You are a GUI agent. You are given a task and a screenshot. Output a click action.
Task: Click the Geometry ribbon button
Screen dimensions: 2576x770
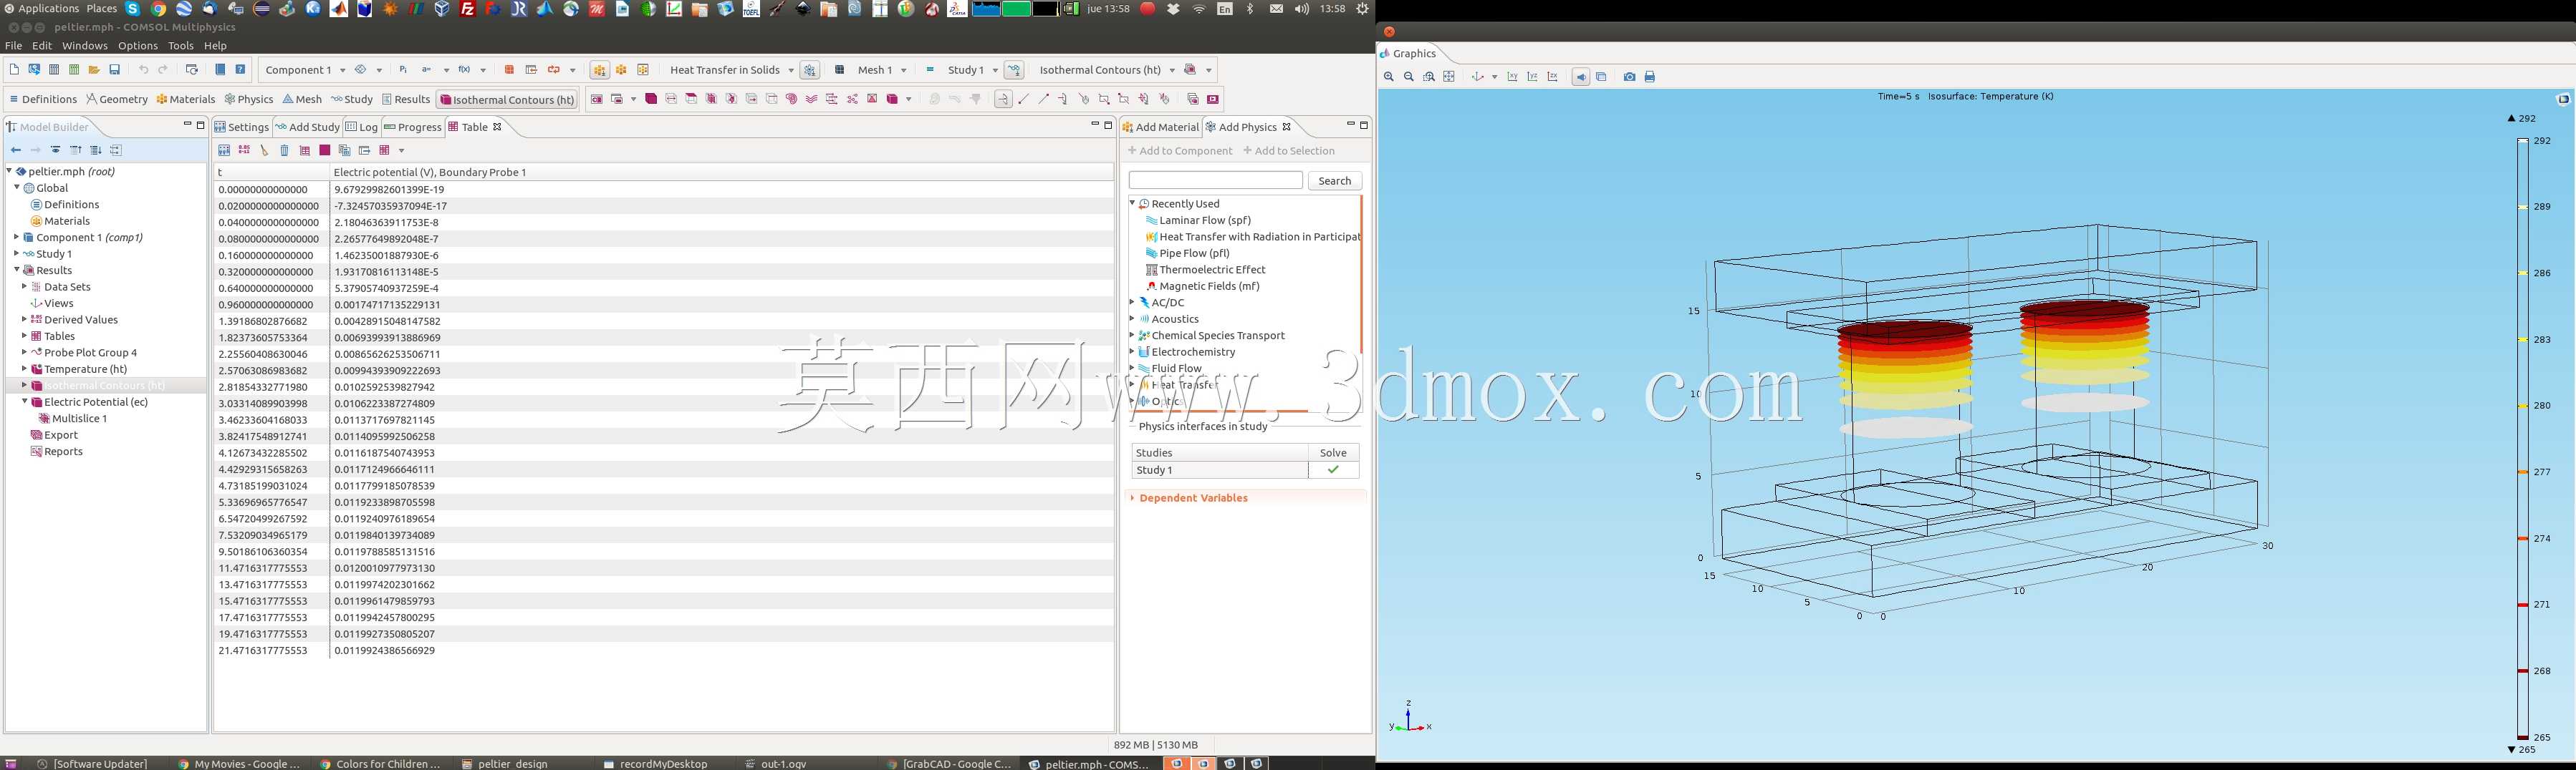tap(117, 99)
